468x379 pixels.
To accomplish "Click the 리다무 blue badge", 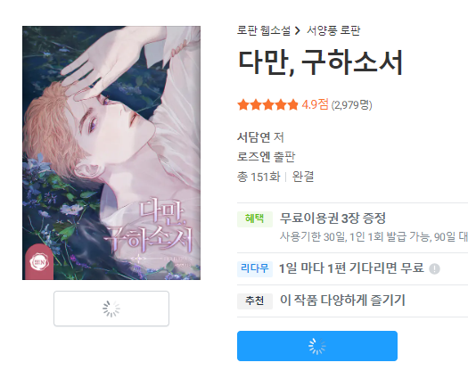I will tap(255, 268).
